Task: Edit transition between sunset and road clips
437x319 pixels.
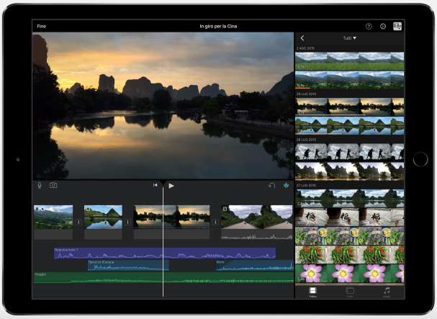Action: pyautogui.click(x=215, y=222)
